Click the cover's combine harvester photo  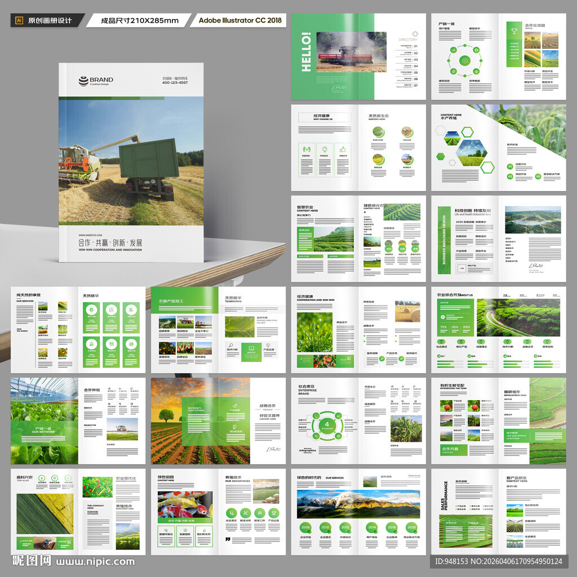pos(131,161)
